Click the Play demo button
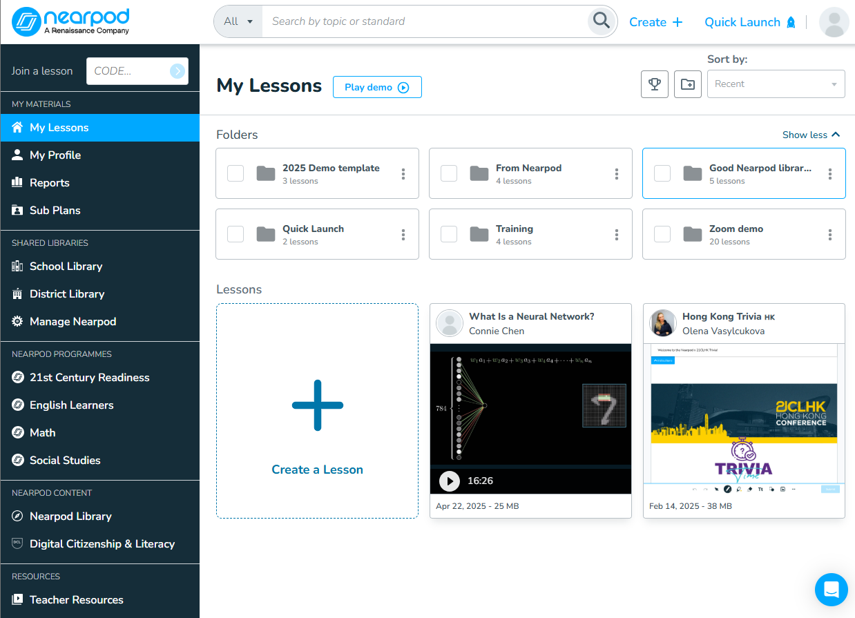Image resolution: width=855 pixels, height=618 pixels. [377, 87]
